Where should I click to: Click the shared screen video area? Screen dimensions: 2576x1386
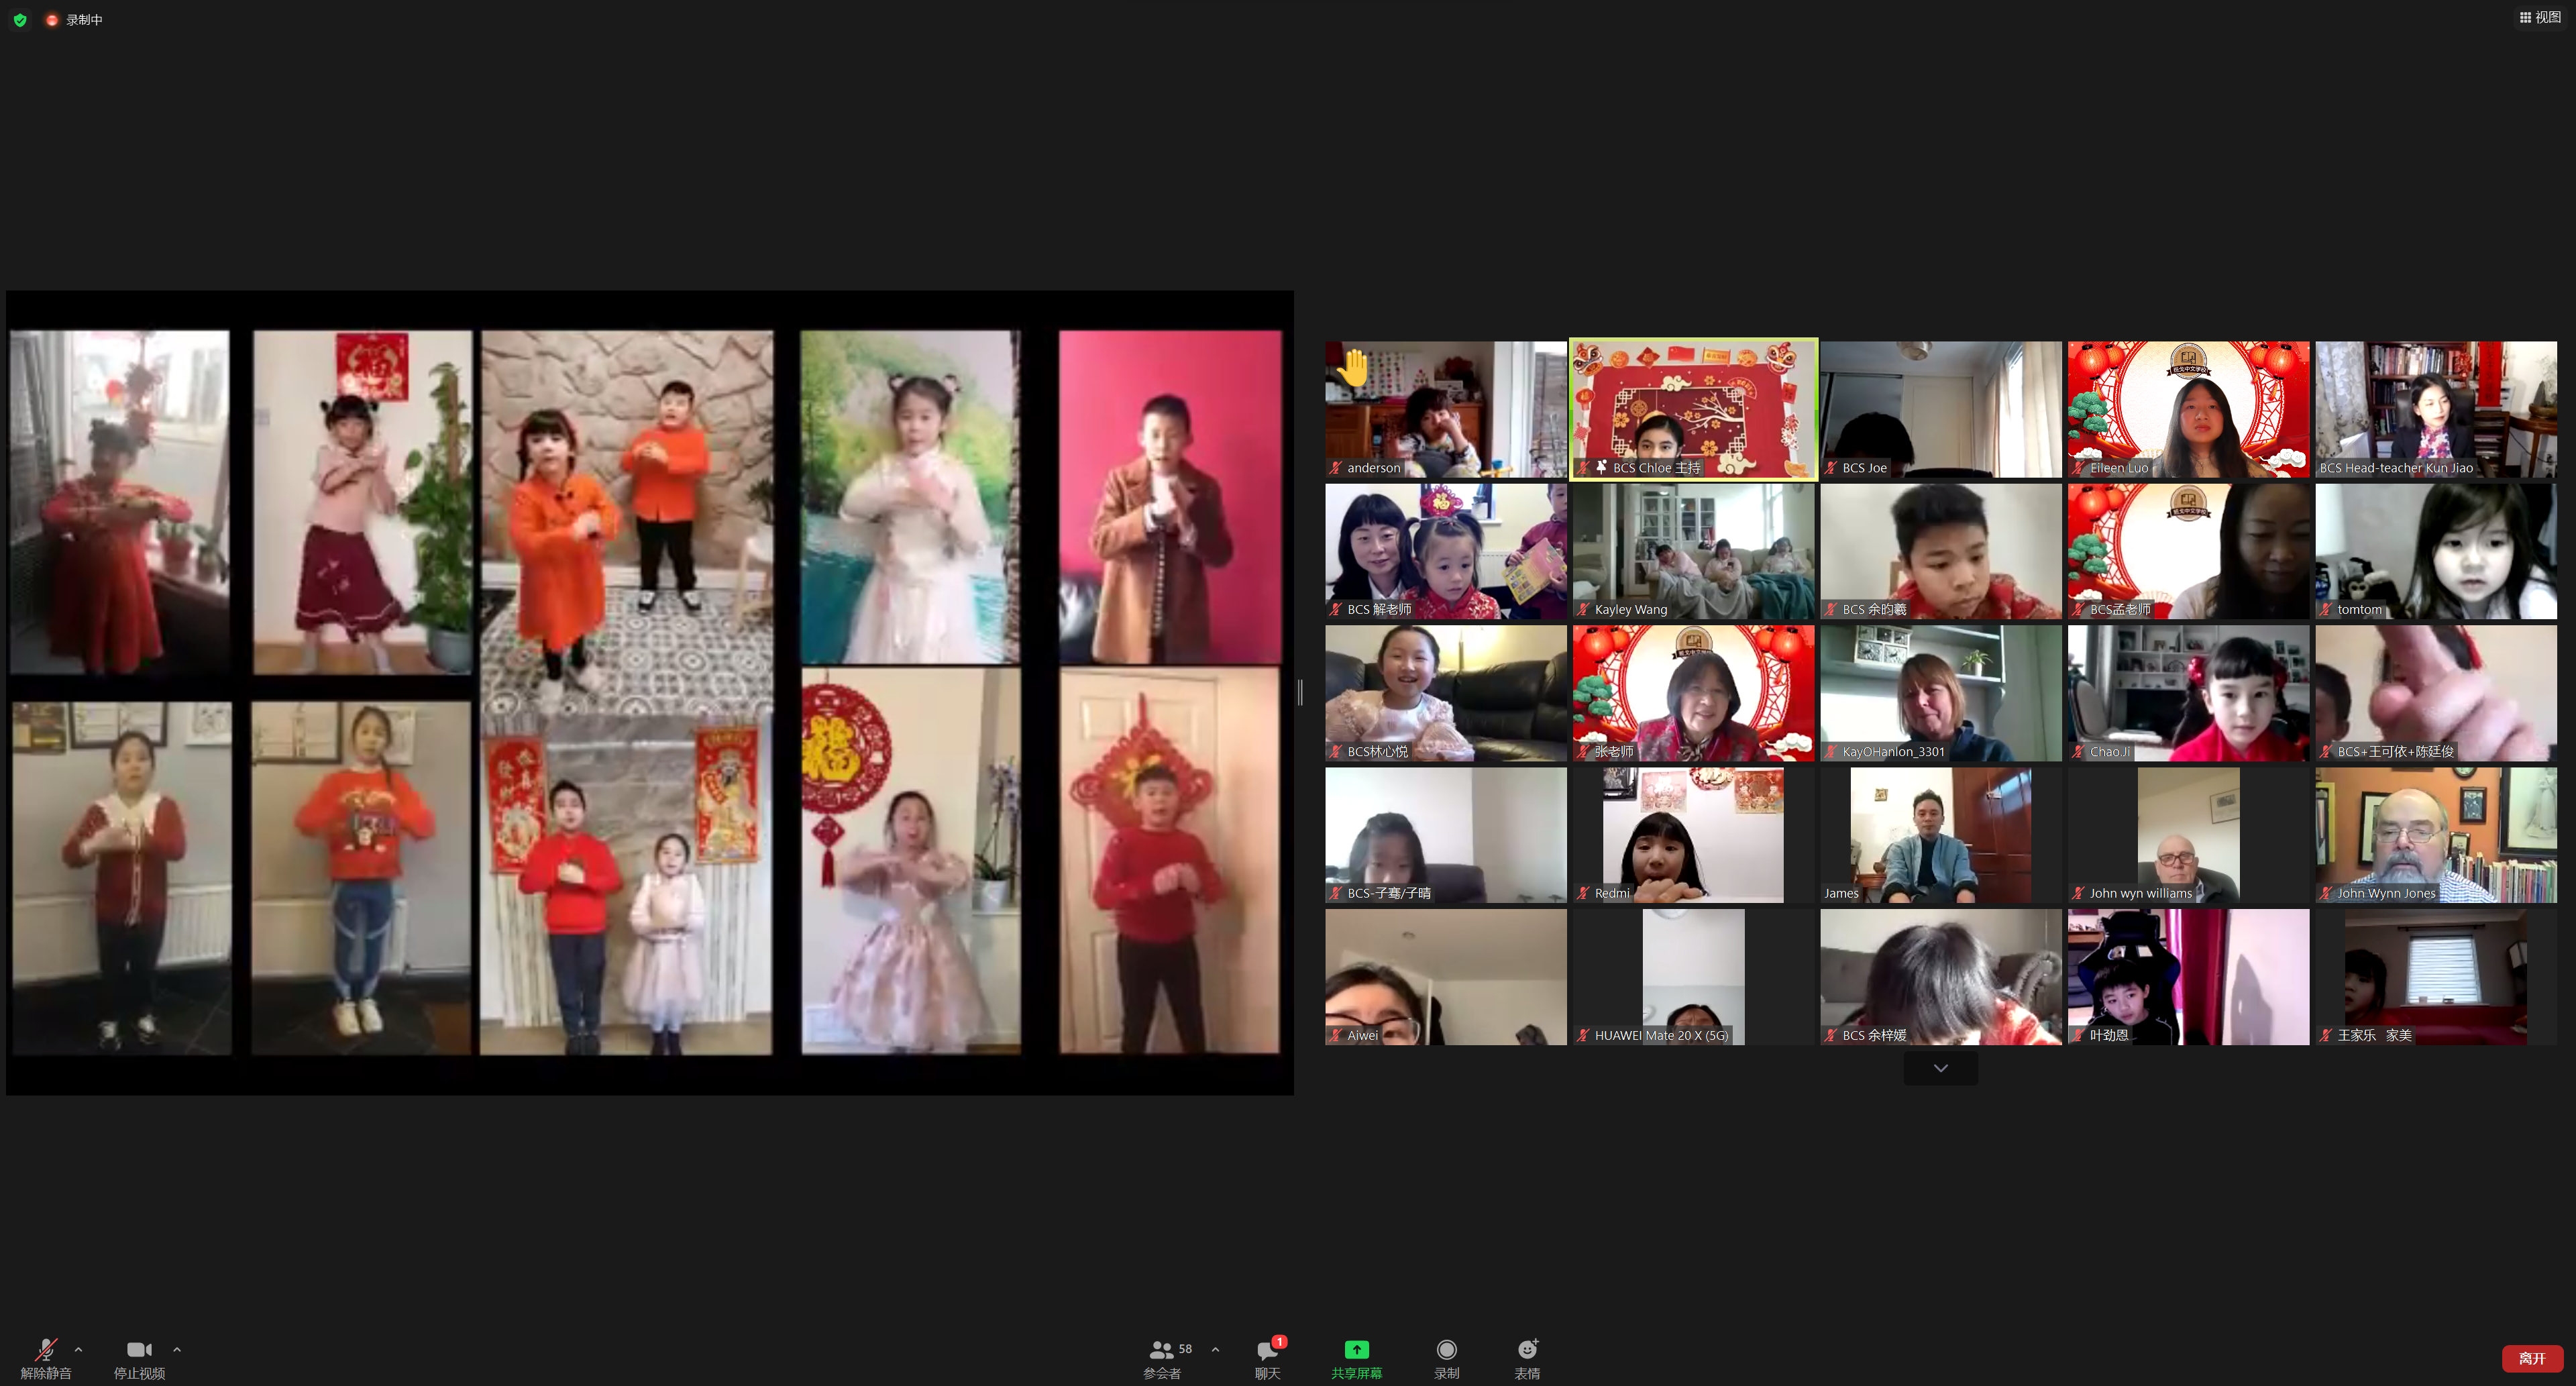pyautogui.click(x=650, y=692)
